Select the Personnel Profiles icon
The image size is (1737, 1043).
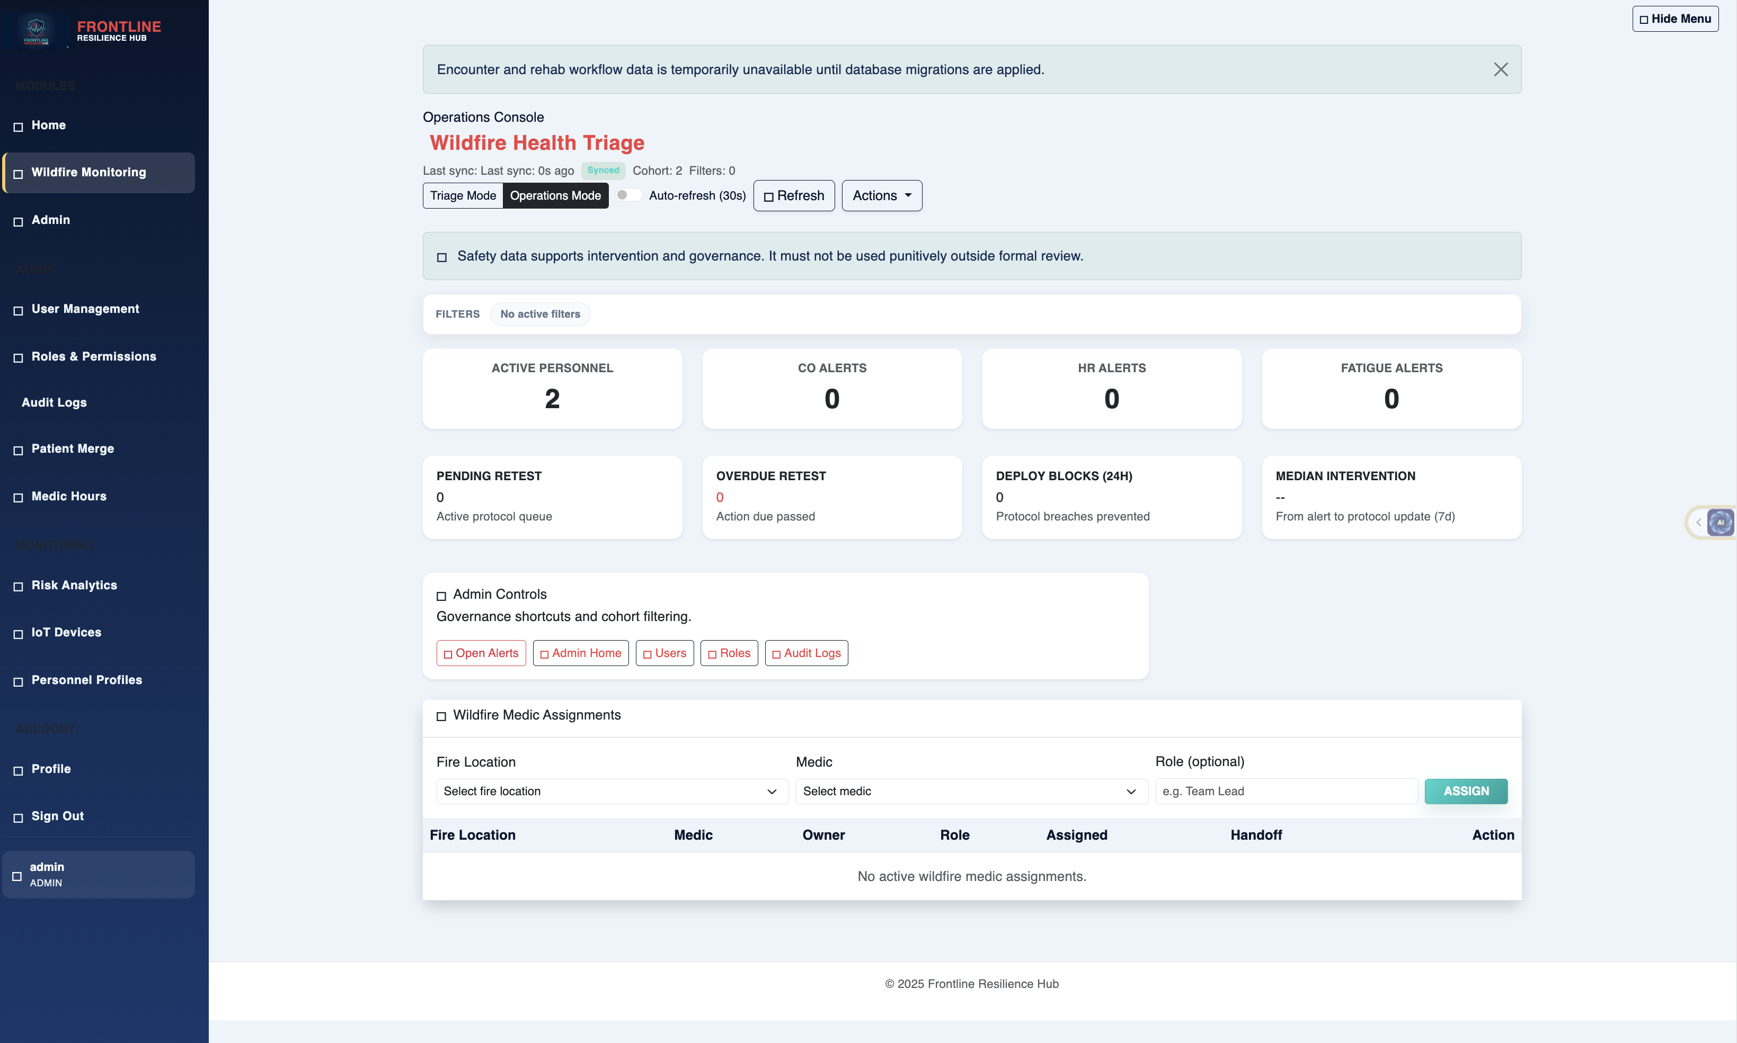pos(19,681)
